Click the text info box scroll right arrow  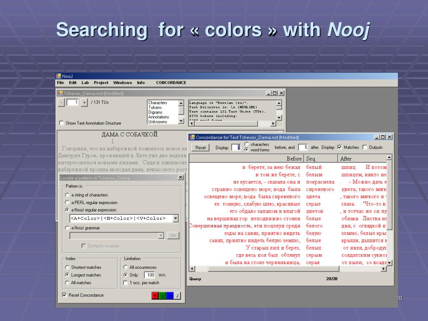pyautogui.click(x=273, y=124)
